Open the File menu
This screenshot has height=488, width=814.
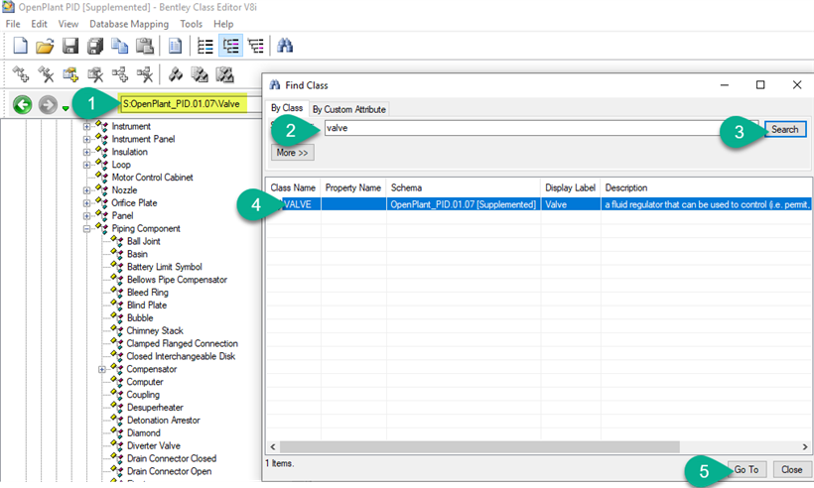click(13, 24)
